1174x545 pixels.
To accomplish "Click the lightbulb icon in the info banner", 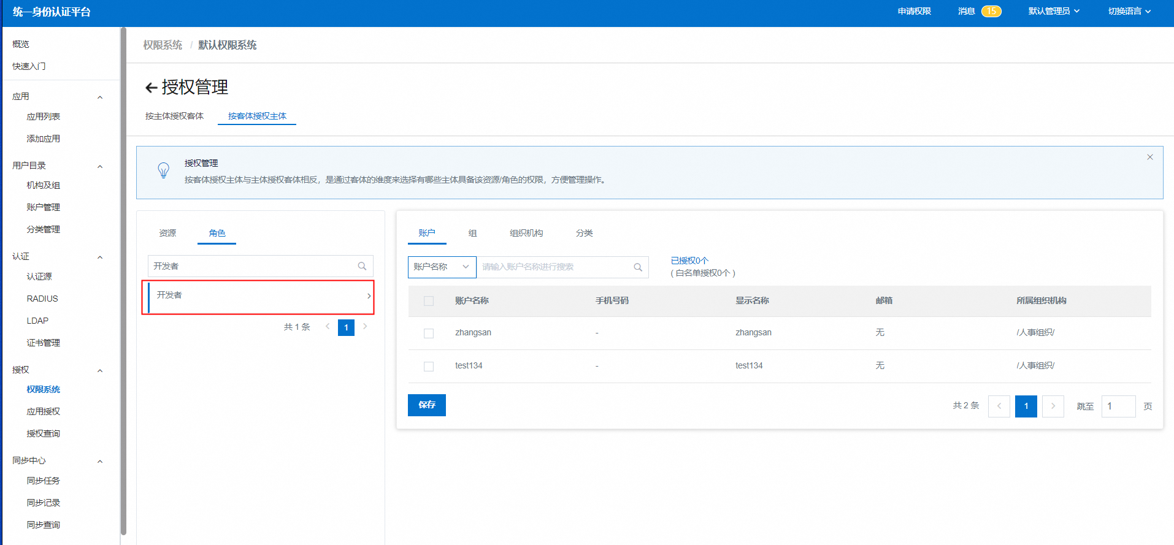I will pyautogui.click(x=163, y=170).
